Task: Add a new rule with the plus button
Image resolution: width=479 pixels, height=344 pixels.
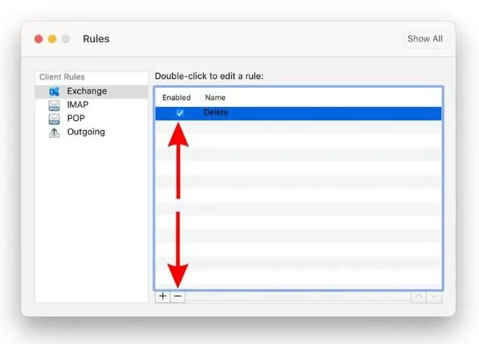Action: point(162,296)
